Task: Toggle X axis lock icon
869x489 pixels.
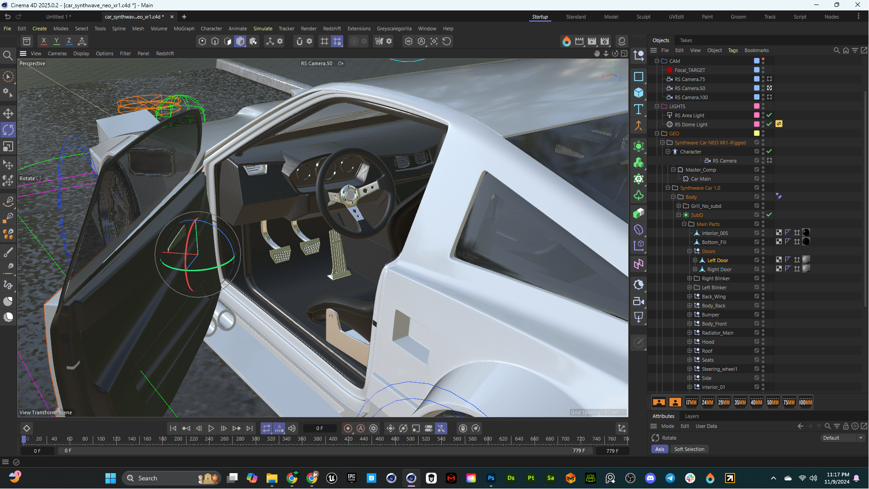Action: (44, 41)
